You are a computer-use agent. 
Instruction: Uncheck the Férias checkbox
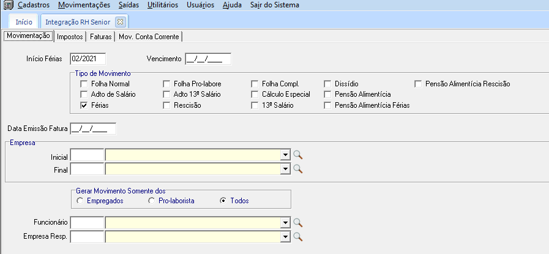click(x=84, y=105)
